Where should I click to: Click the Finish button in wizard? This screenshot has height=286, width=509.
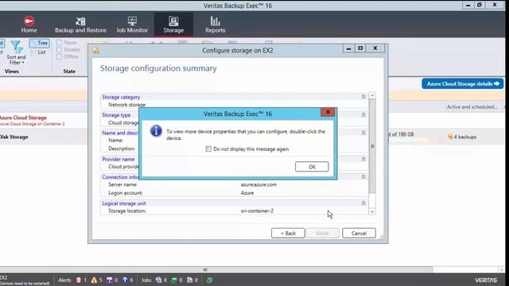322,233
